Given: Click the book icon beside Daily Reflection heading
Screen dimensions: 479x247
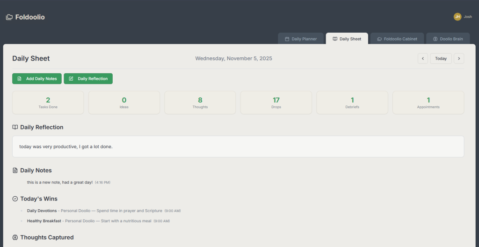Looking at the screenshot, I should (x=15, y=127).
